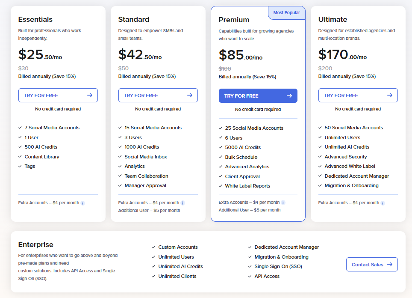Click the '1 User' feature line
The height and width of the screenshot is (298, 412).
point(31,137)
